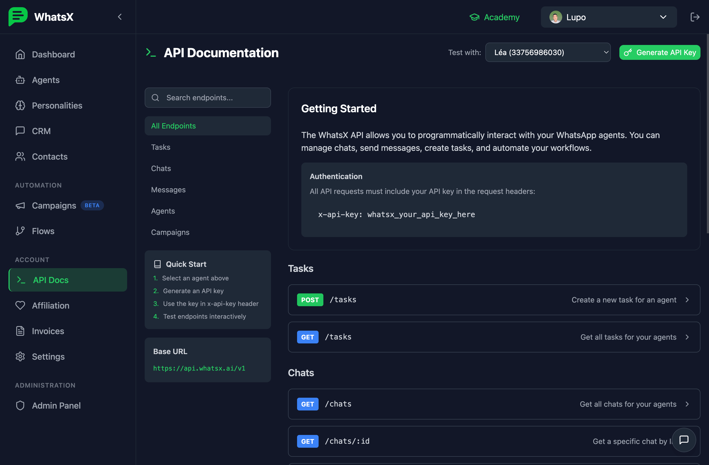Open the Test with agent selector
Image resolution: width=709 pixels, height=465 pixels.
pos(548,52)
